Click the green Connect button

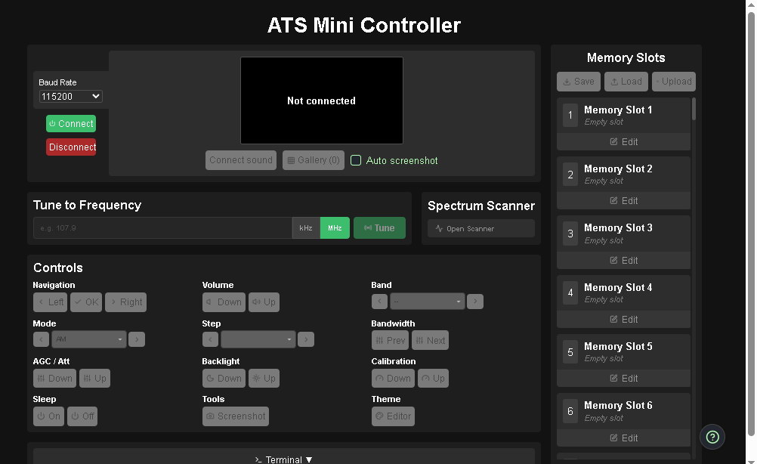point(71,124)
